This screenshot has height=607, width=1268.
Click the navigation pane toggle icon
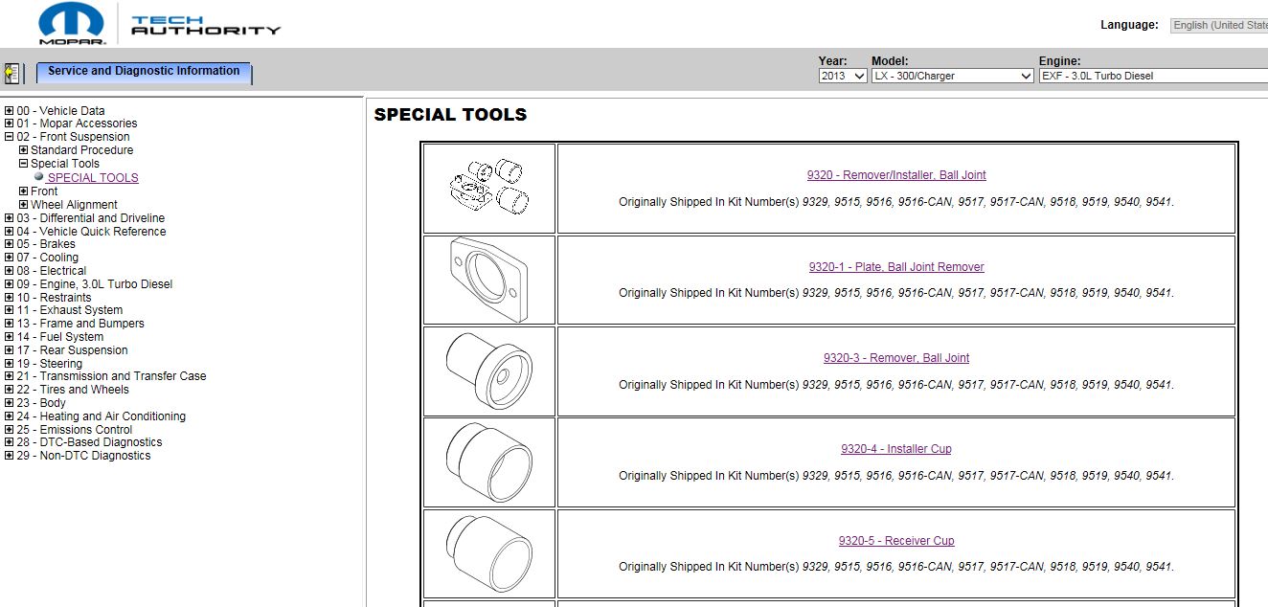pos(12,73)
